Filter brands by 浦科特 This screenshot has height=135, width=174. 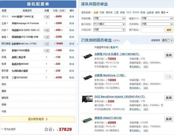[109, 12]
